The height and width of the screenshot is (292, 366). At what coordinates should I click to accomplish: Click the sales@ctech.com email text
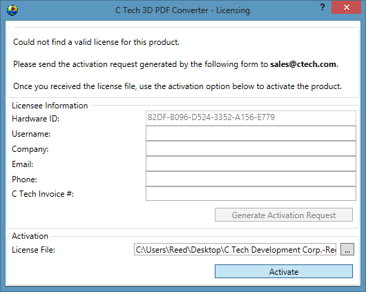303,64
